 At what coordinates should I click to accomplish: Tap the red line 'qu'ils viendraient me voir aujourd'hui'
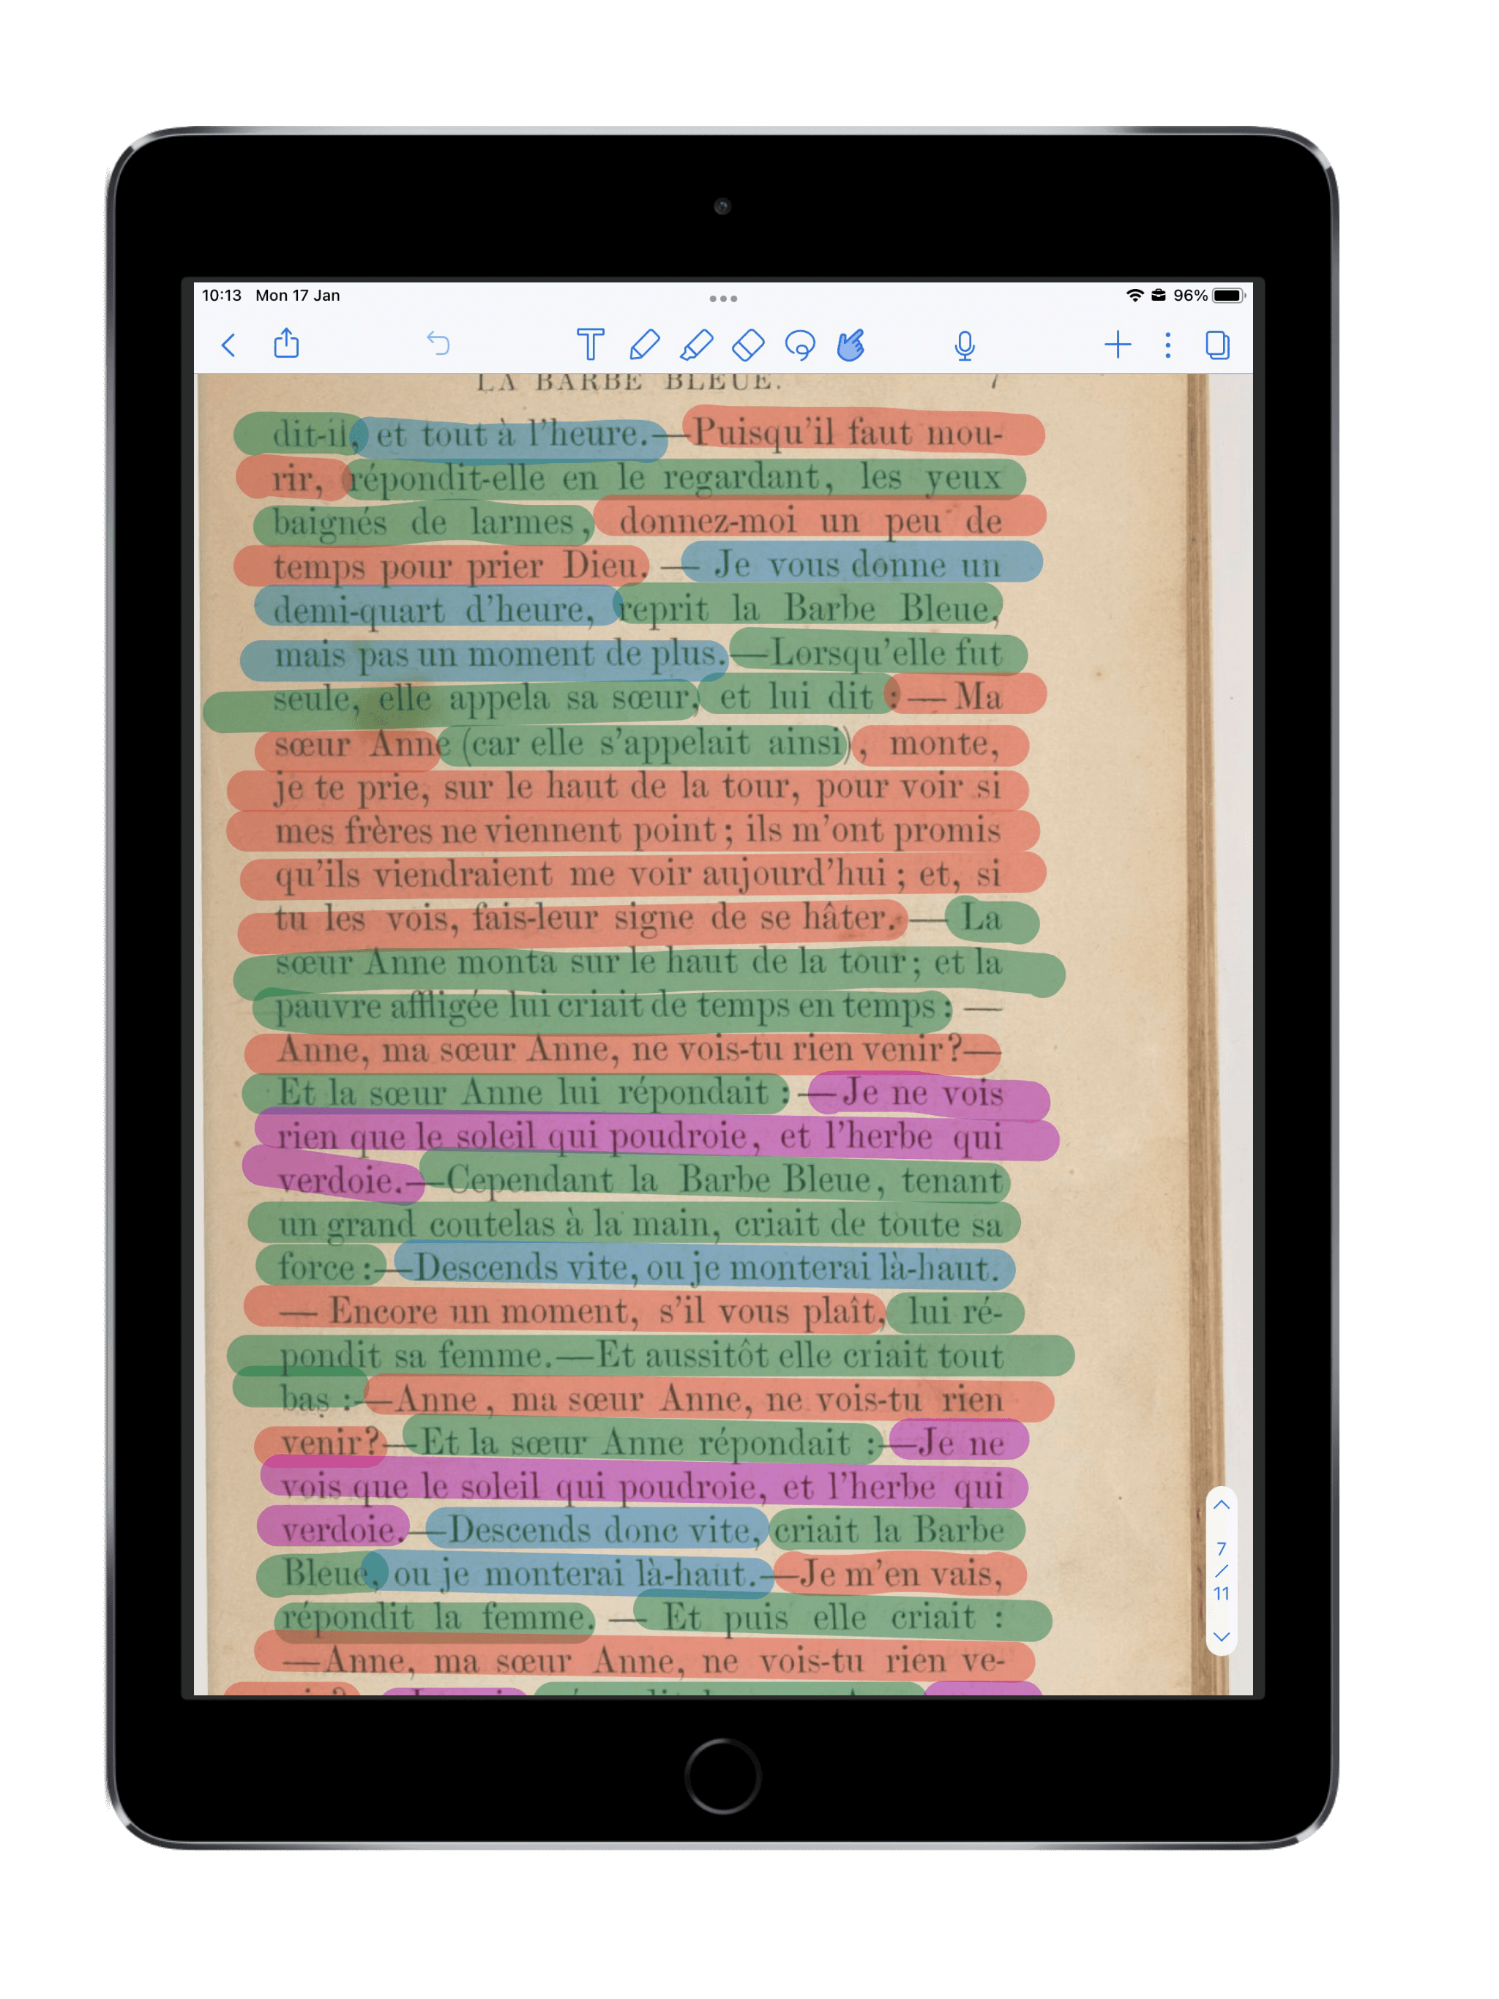580,874
